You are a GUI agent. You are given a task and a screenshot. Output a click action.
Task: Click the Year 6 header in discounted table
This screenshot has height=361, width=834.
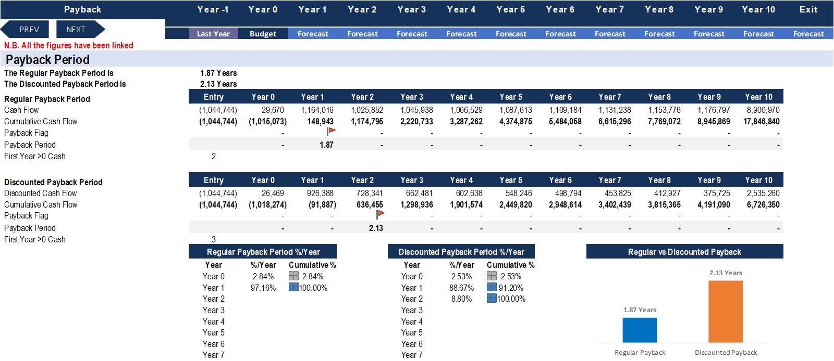(x=560, y=180)
